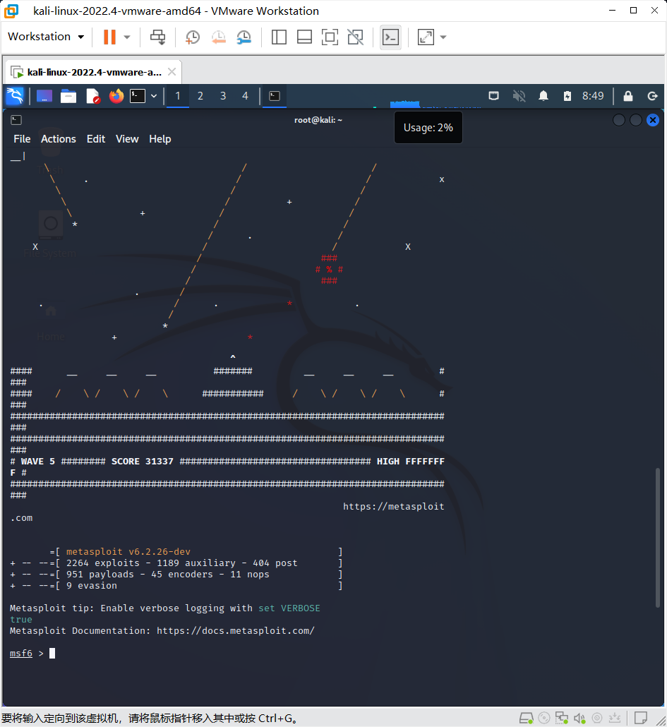The height and width of the screenshot is (727, 667).
Task: Open the Actions menu in terminal
Action: pyautogui.click(x=59, y=139)
